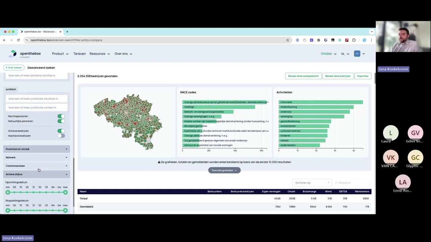The image size is (431, 242).
Task: Click the informatie bar in Activiteiten
Action: tap(321, 102)
